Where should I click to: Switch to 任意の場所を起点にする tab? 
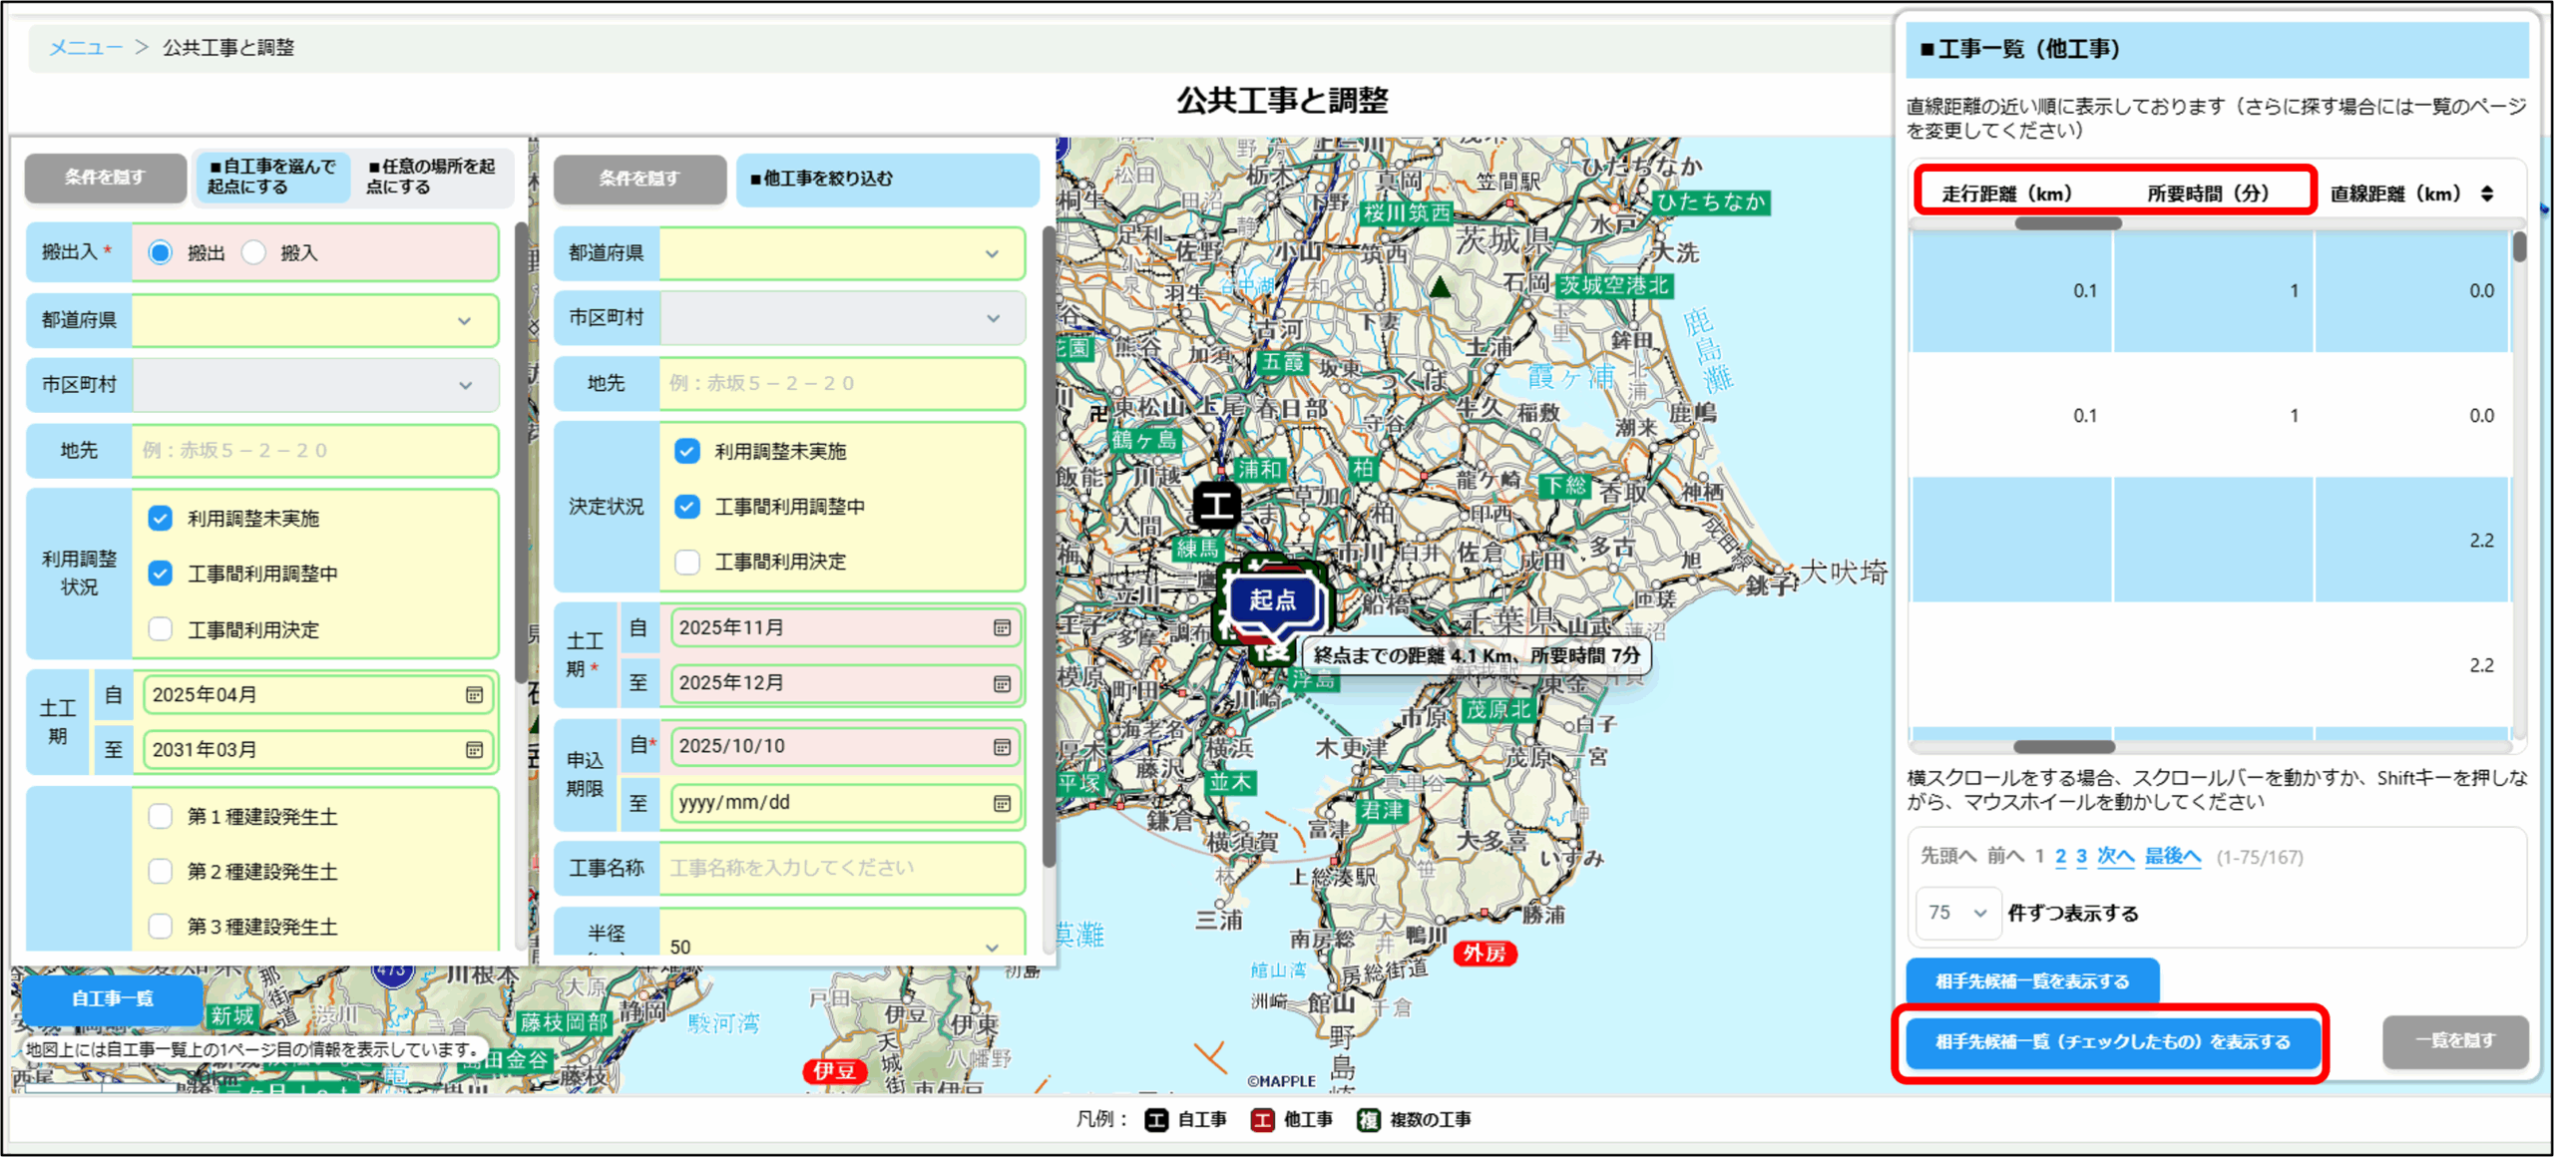(x=431, y=177)
